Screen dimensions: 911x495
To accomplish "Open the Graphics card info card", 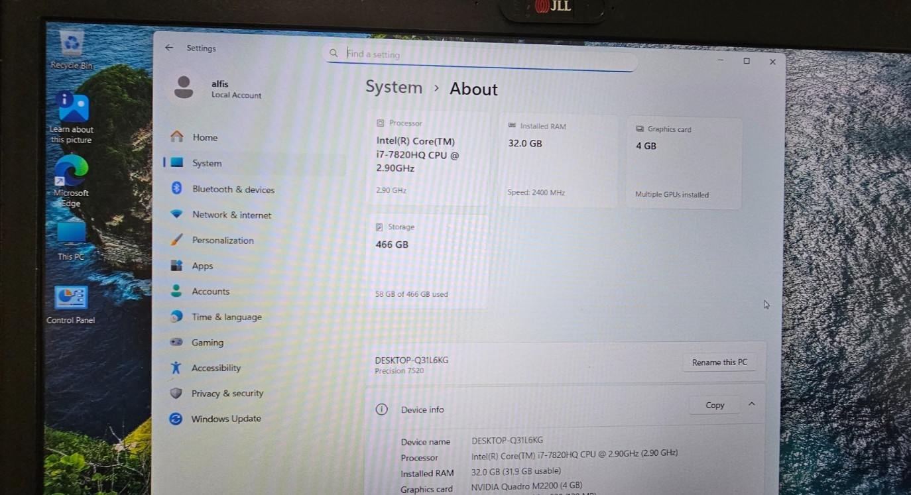I will coord(684,163).
